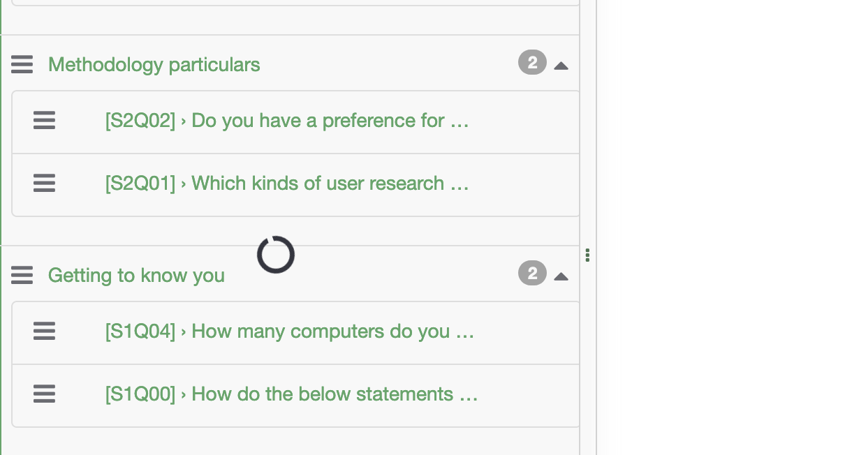Select the Getting to know you group title
The height and width of the screenshot is (455, 845).
click(x=136, y=275)
